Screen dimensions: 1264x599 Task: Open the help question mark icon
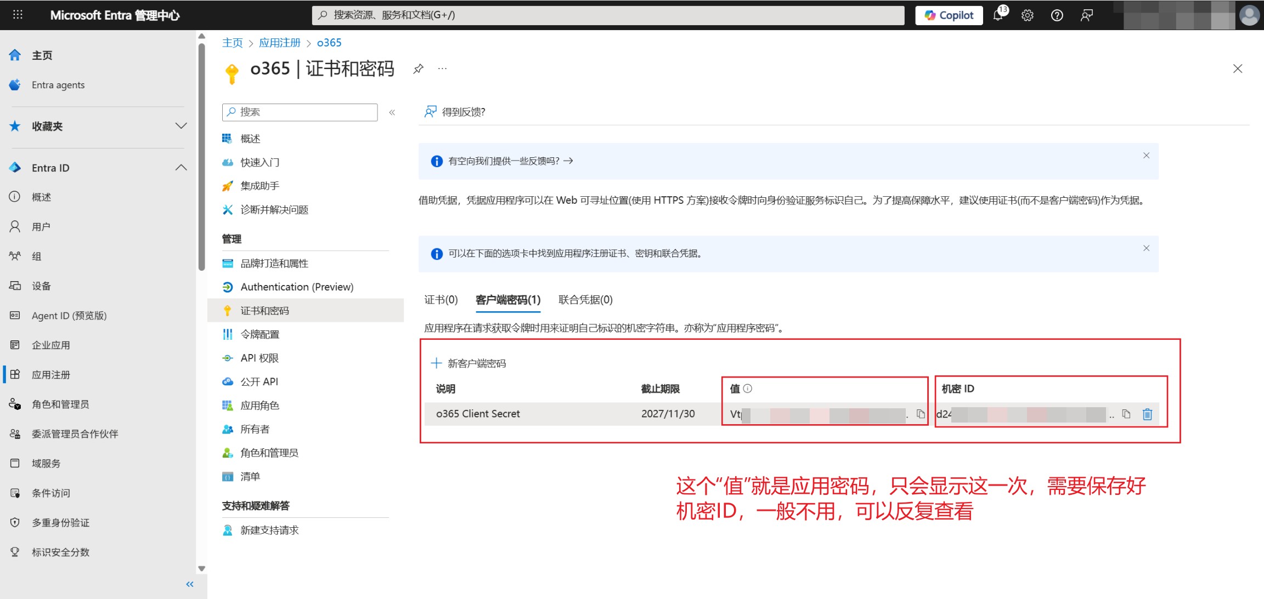point(1057,15)
